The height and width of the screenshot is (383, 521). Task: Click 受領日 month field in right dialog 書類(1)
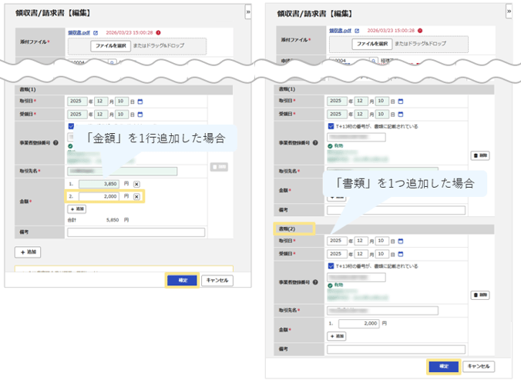[361, 114]
